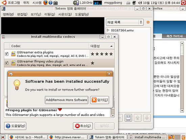Switch to http://news.naver taskbar window
186x140 pixels.
coord(68,137)
